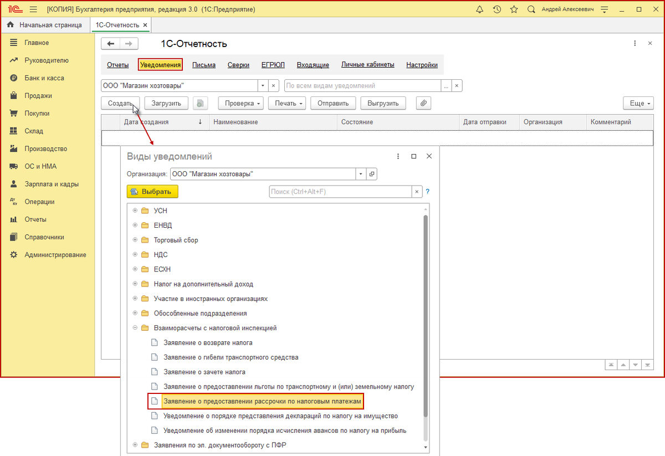Image resolution: width=665 pixels, height=456 pixels.
Task: Collapse Взаиморасчеты с налоговой инспекцией folder
Action: point(135,328)
